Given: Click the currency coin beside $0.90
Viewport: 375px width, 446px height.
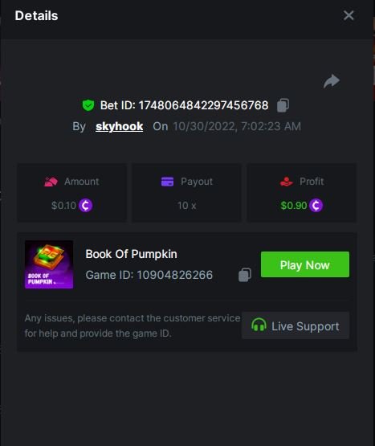Looking at the screenshot, I should click(x=316, y=206).
